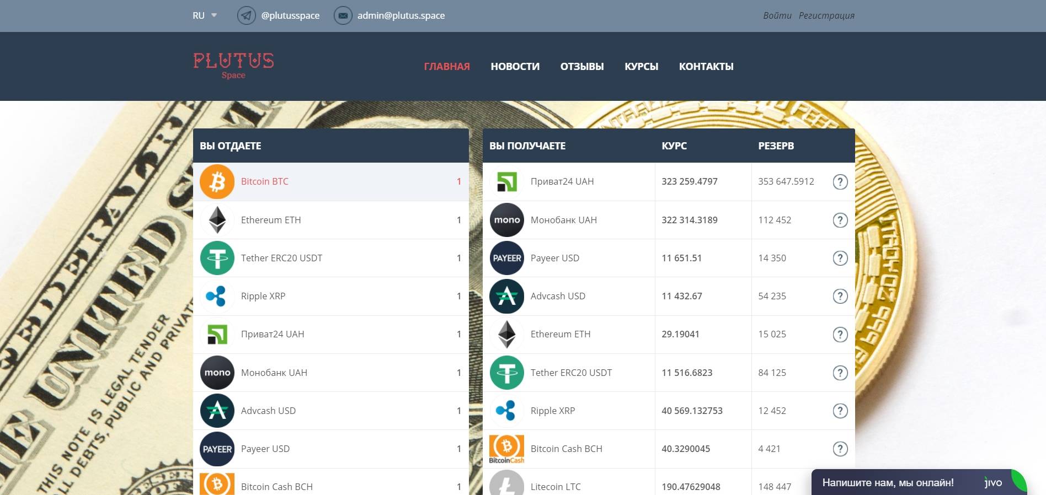1046x495 pixels.
Task: Click the Войти login link
Action: coord(777,15)
